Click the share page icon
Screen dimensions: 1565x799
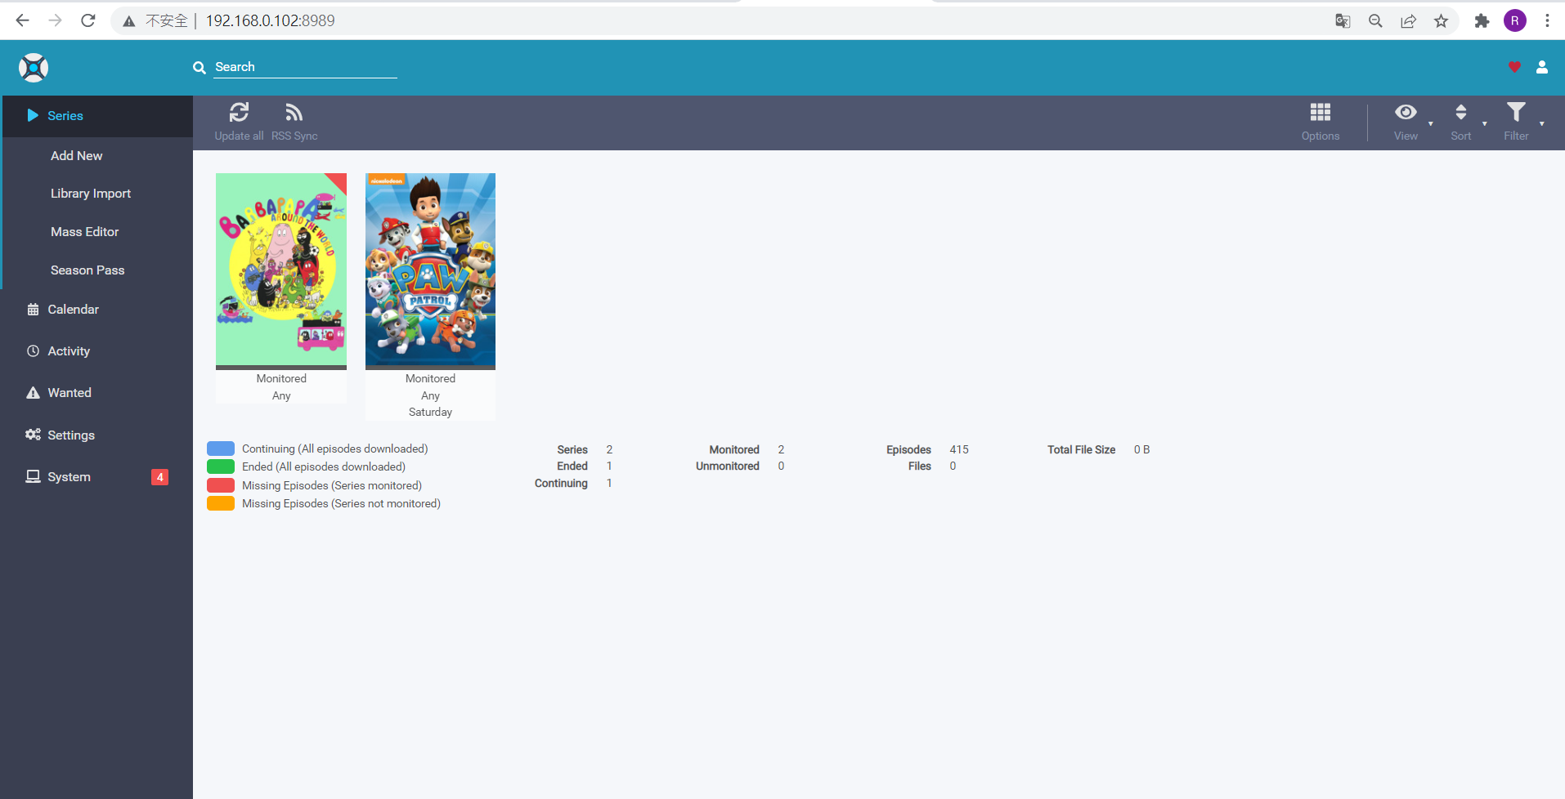(1408, 21)
